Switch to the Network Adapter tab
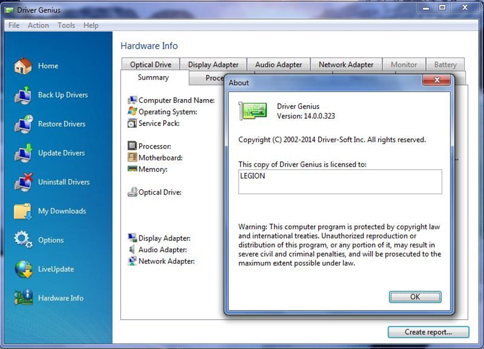 pos(346,64)
